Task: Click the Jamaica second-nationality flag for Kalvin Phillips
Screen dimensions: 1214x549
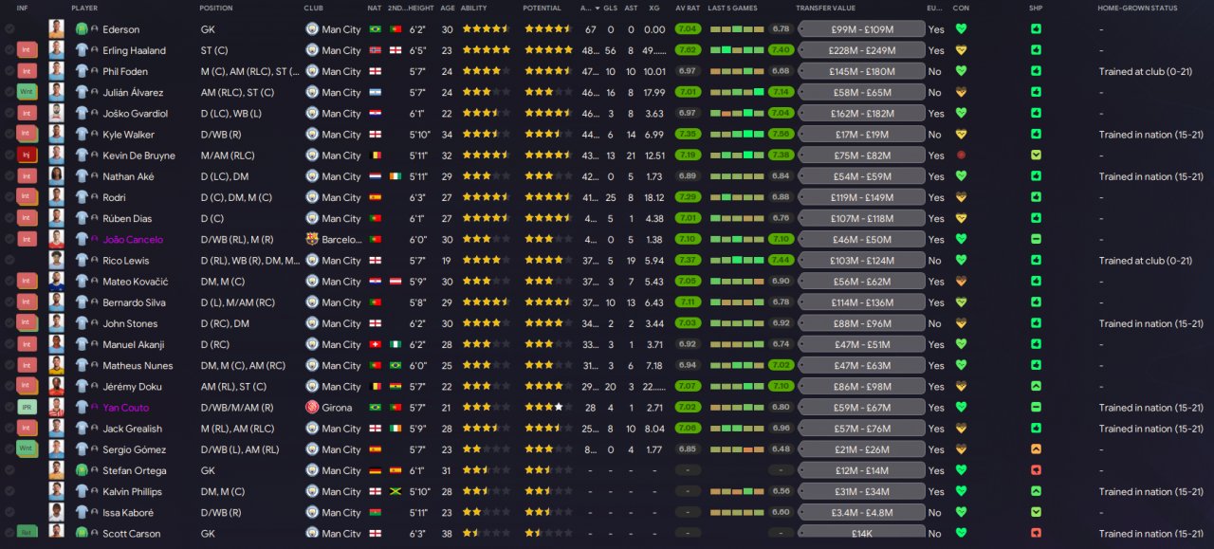Action: tap(395, 491)
